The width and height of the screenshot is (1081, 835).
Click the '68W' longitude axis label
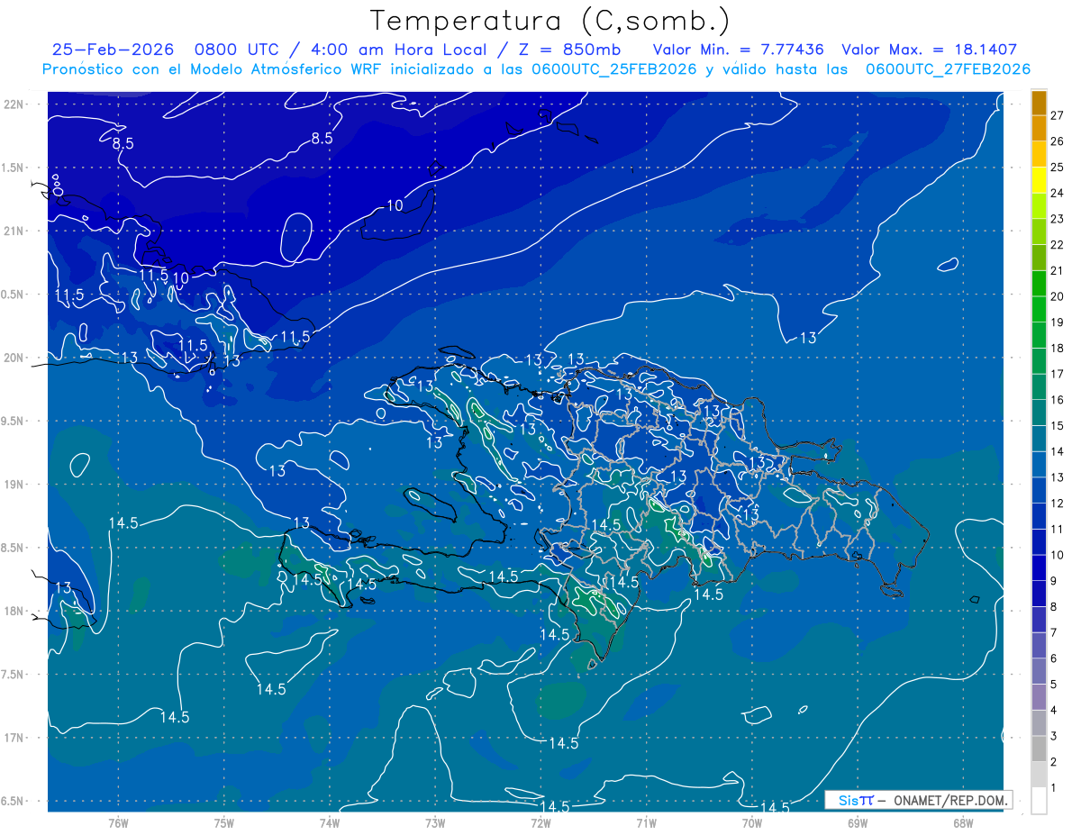(x=962, y=822)
